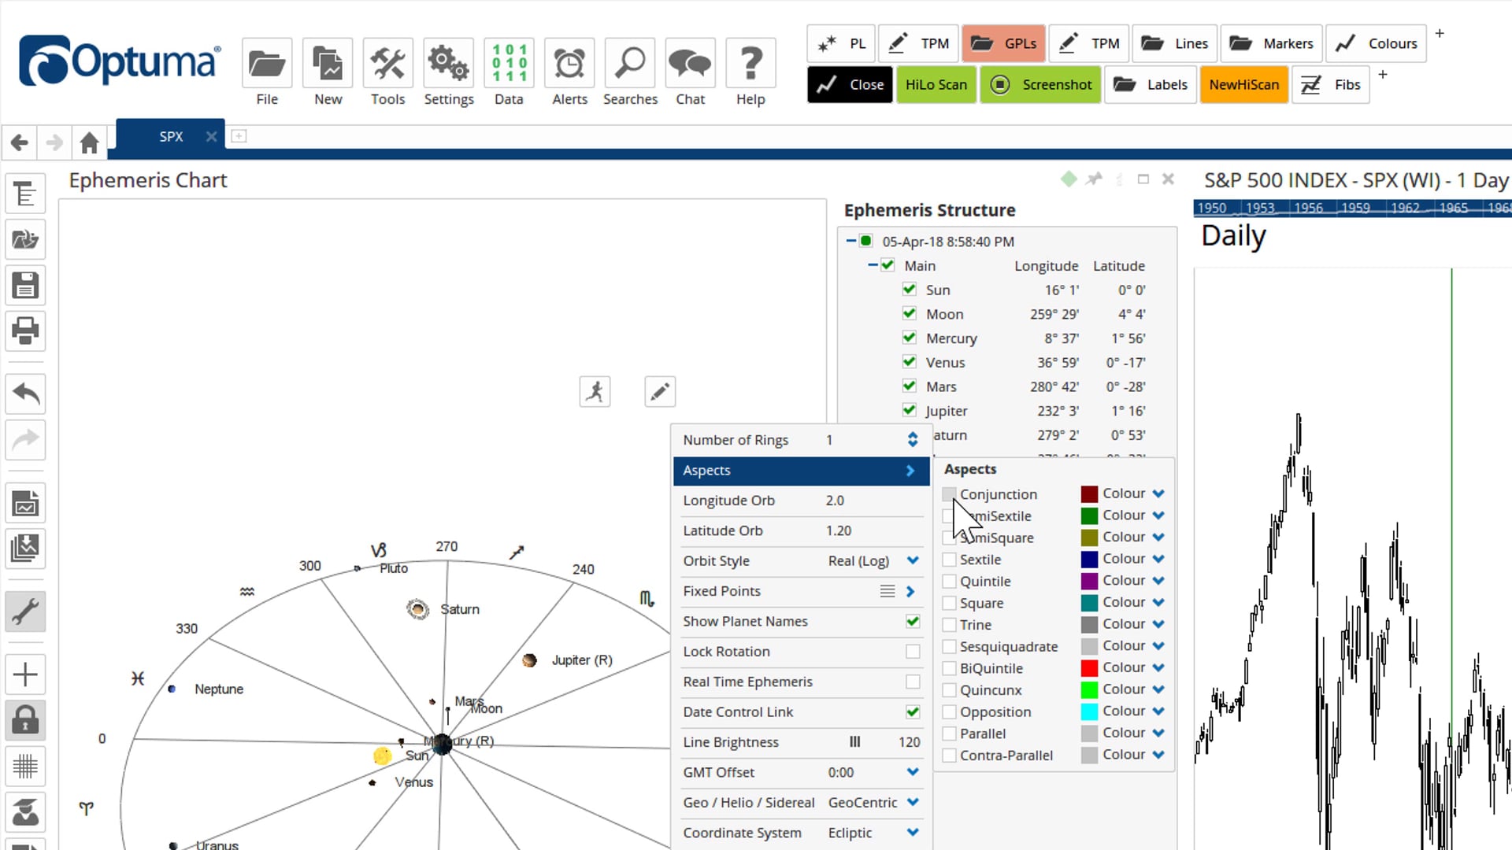Enable the Sextile aspect checkbox
The width and height of the screenshot is (1512, 850).
949,560
